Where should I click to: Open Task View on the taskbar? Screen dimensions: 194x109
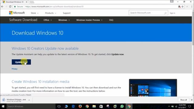[x=59, y=106]
